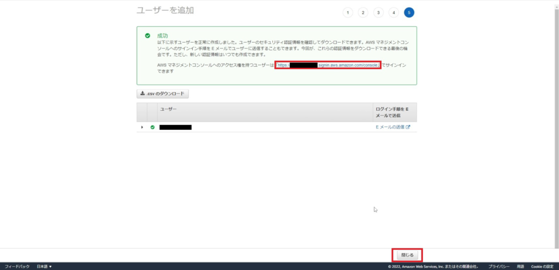Open the console sign-in URL link

pos(328,65)
